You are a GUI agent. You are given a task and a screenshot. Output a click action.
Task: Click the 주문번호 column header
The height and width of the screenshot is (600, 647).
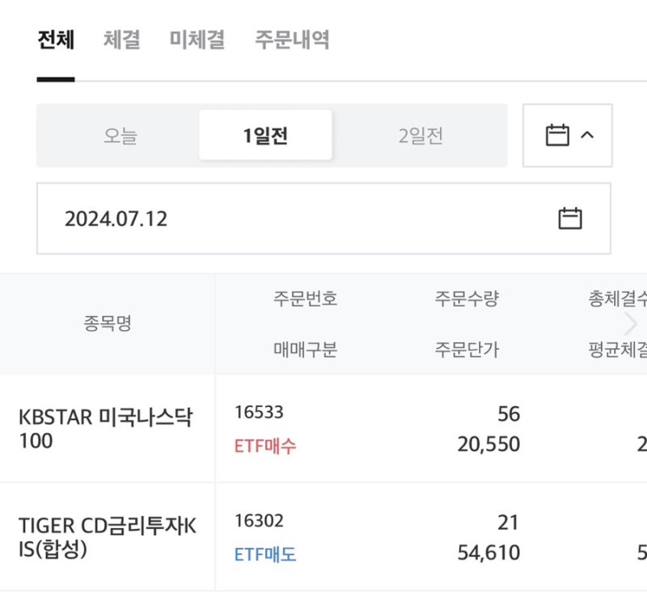coord(304,297)
